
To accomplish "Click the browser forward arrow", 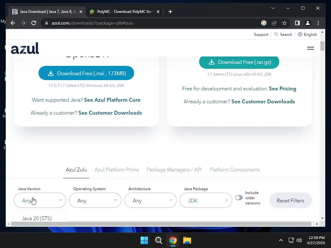I will tap(23, 23).
